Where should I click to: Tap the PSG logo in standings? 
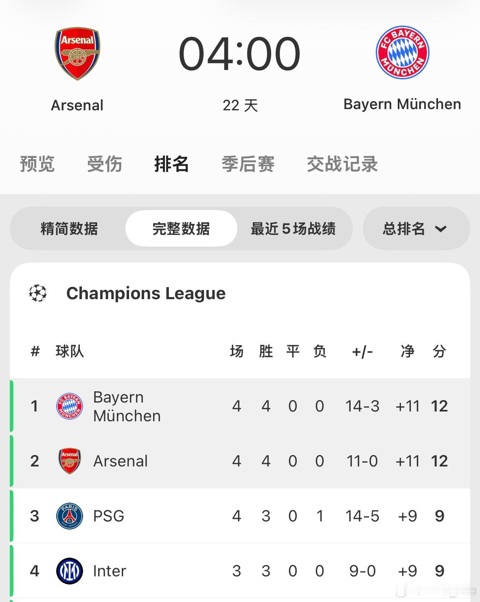(70, 516)
